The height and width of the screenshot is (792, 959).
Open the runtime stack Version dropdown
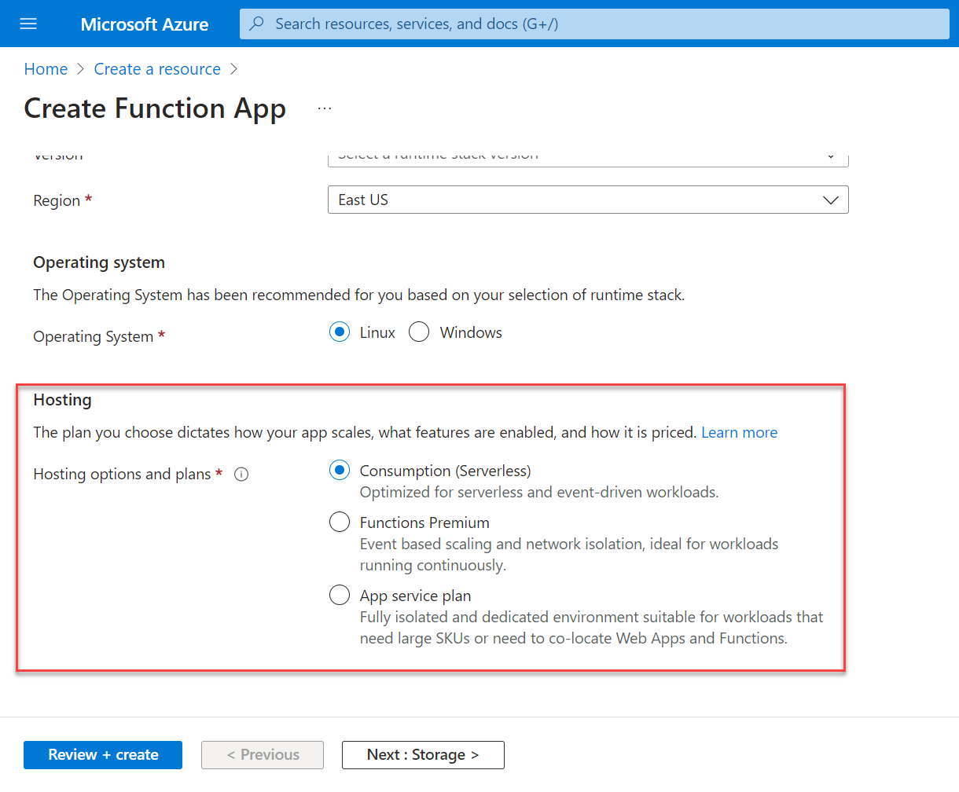tap(588, 155)
